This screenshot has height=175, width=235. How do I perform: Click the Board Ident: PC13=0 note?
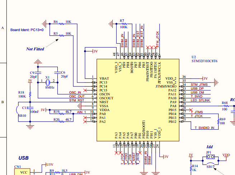(27, 30)
